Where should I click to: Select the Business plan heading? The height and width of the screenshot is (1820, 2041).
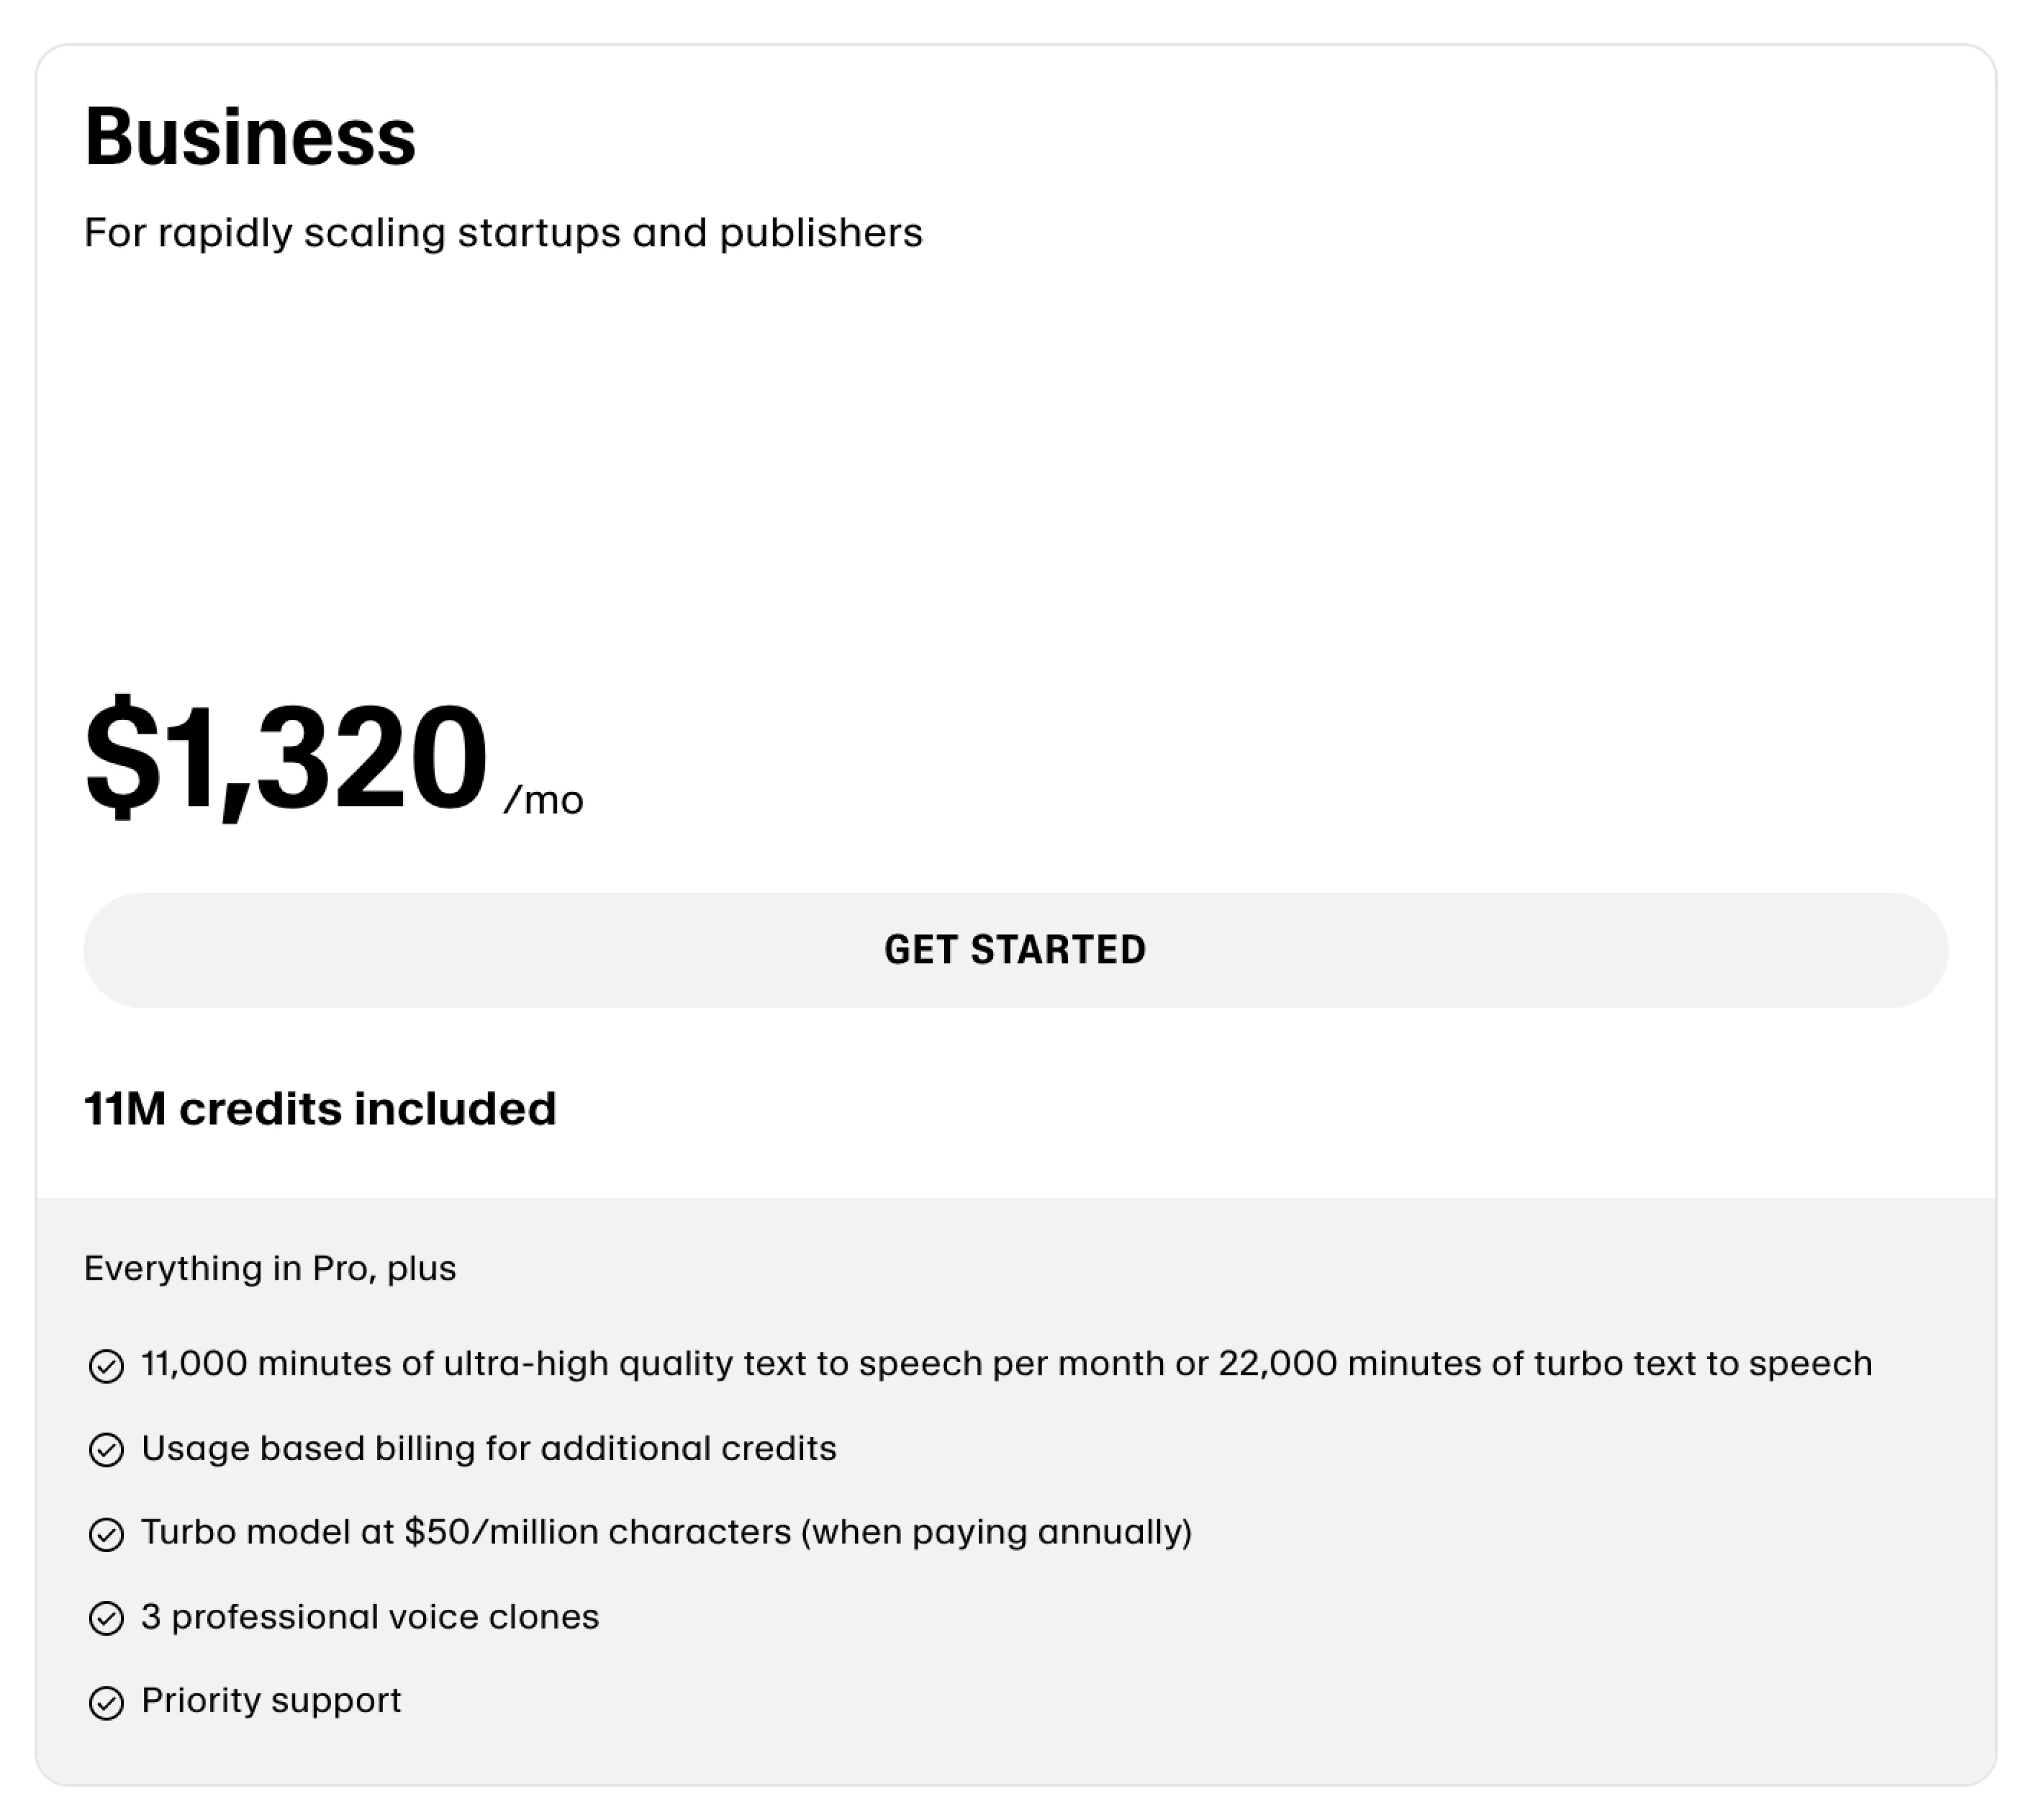[x=250, y=137]
